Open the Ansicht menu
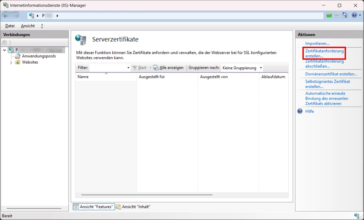Viewport: 364px width, 220px height. [x=28, y=26]
